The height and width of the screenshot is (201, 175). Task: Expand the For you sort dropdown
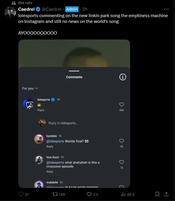(30, 88)
